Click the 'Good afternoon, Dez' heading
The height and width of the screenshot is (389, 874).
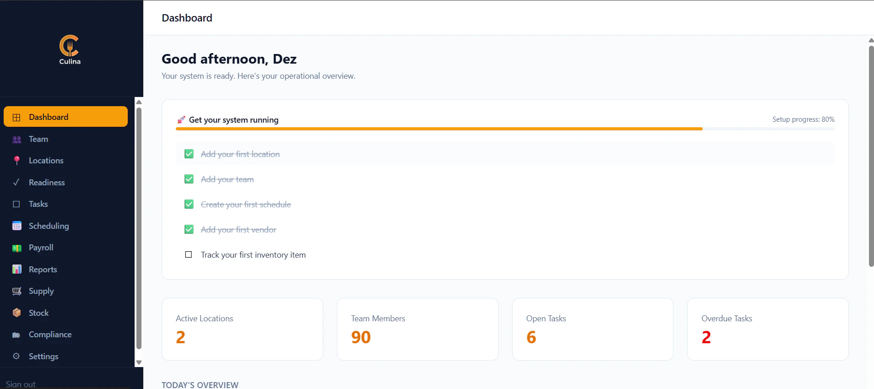pos(229,59)
